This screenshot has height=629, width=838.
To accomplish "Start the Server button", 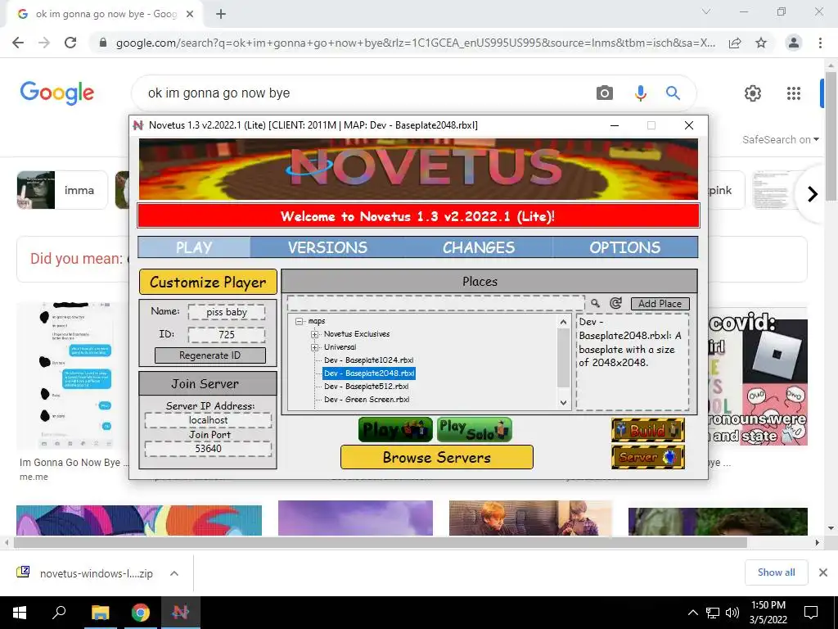I will (x=648, y=457).
